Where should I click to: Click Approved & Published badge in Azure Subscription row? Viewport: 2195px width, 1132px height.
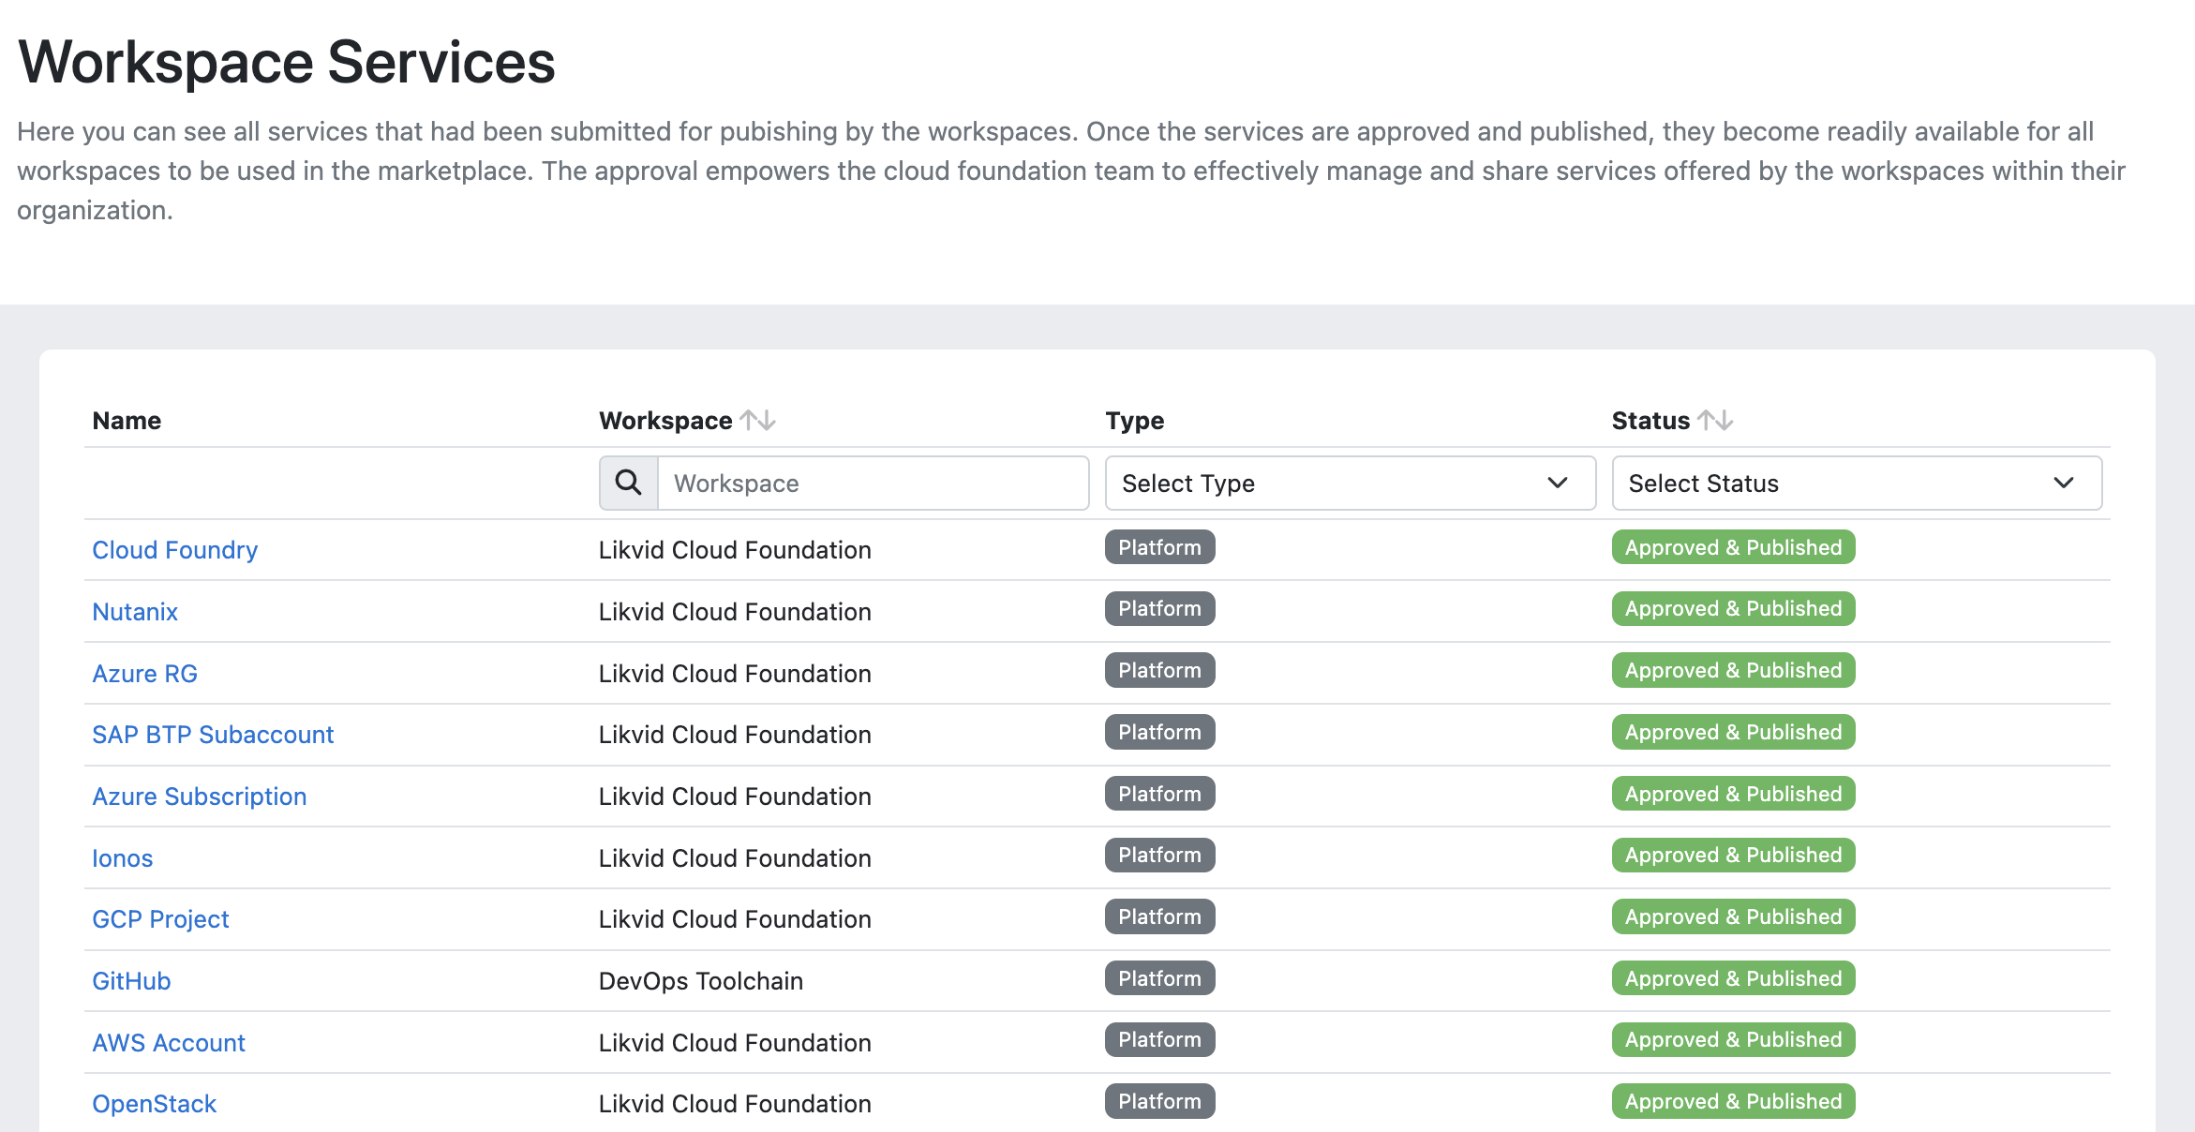tap(1734, 794)
